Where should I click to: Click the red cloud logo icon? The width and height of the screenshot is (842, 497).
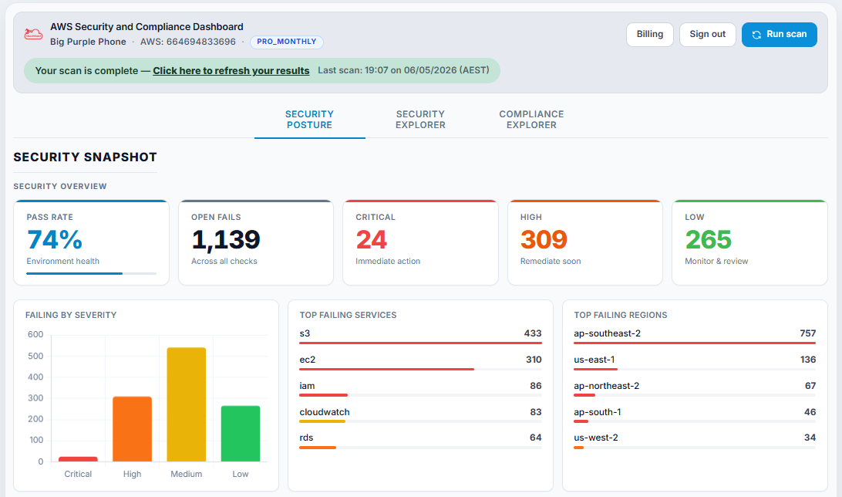[33, 35]
